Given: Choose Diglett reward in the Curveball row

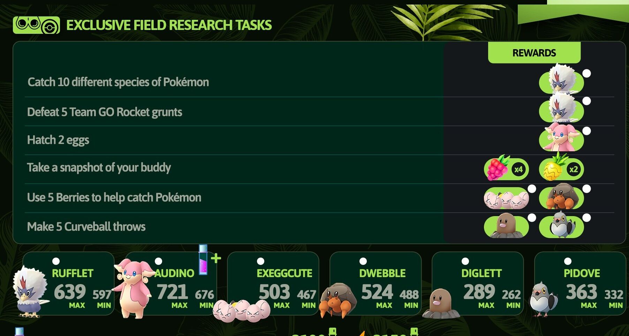Looking at the screenshot, I should click(x=506, y=226).
